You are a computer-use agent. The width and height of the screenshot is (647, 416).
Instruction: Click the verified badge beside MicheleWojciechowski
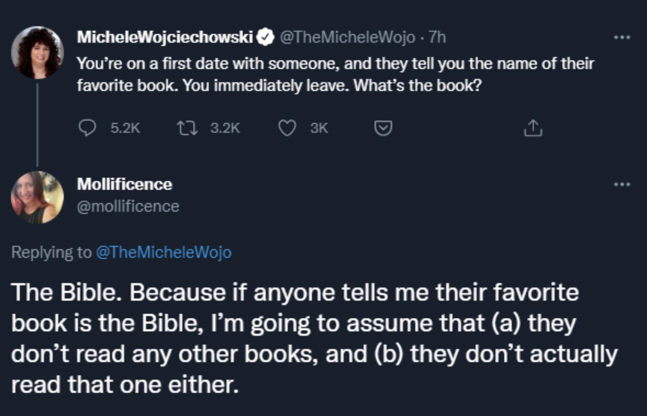coord(265,37)
